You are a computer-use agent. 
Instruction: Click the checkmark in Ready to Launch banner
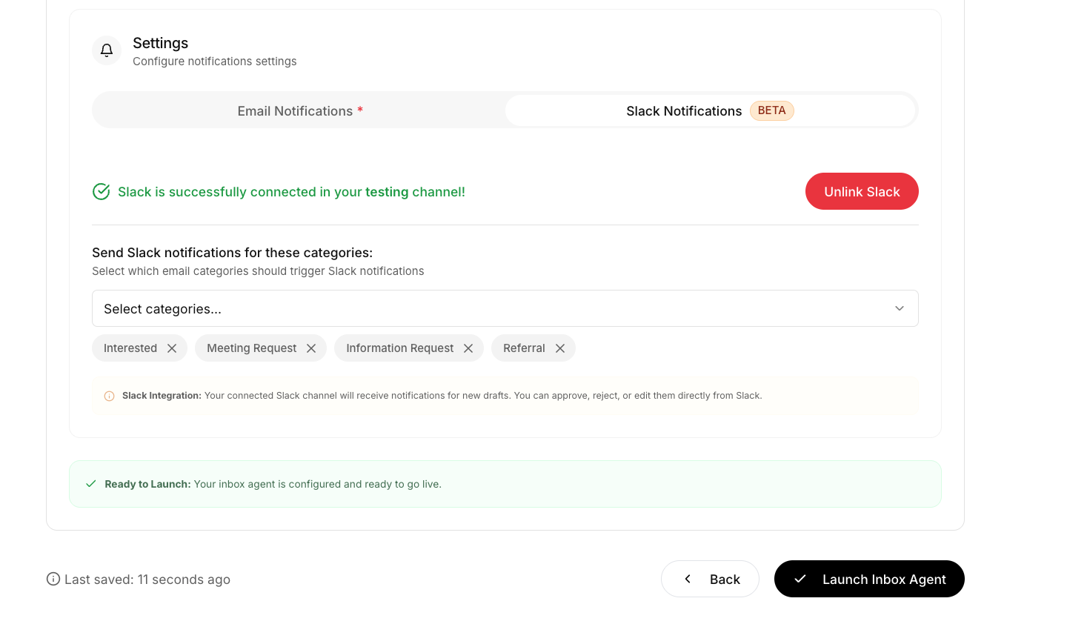click(90, 483)
